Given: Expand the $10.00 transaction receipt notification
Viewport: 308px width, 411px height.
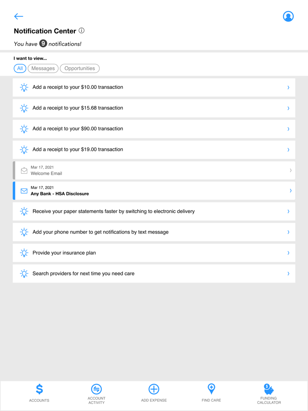Looking at the screenshot, I should pyautogui.click(x=153, y=87).
